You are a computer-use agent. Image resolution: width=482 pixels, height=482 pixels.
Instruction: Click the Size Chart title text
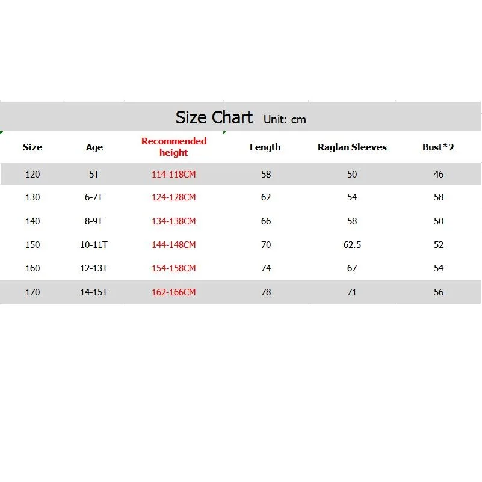(214, 117)
